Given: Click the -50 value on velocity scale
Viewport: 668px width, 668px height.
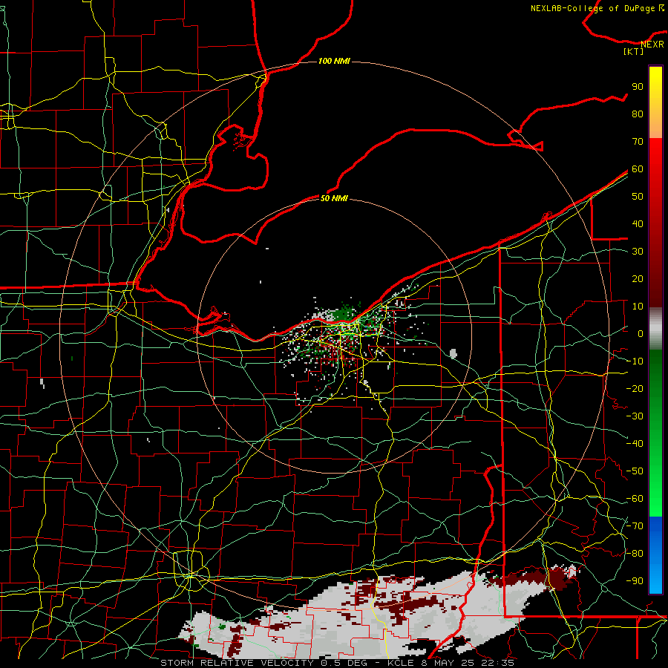Looking at the screenshot, I should click(635, 471).
